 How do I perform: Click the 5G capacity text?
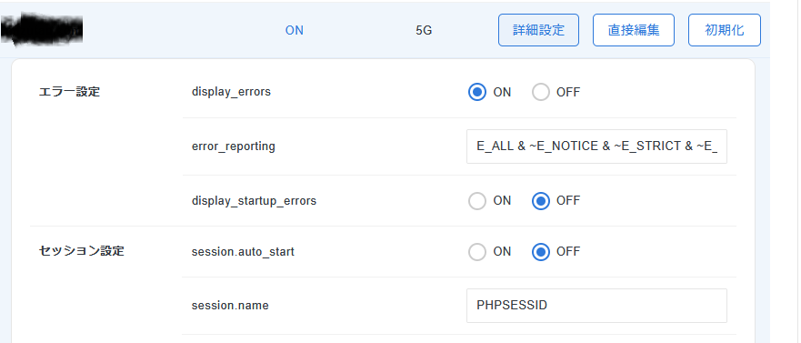(424, 31)
